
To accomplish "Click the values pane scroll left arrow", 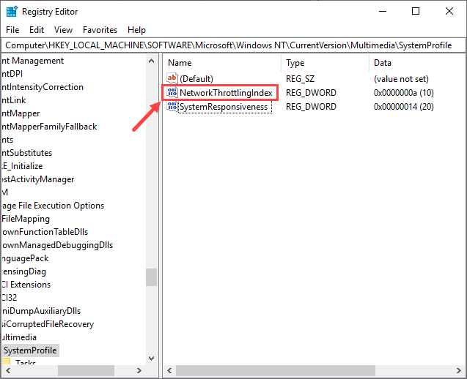I will coord(169,371).
